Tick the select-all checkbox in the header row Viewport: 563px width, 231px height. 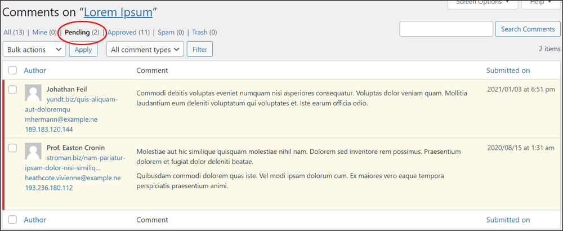[x=12, y=70]
